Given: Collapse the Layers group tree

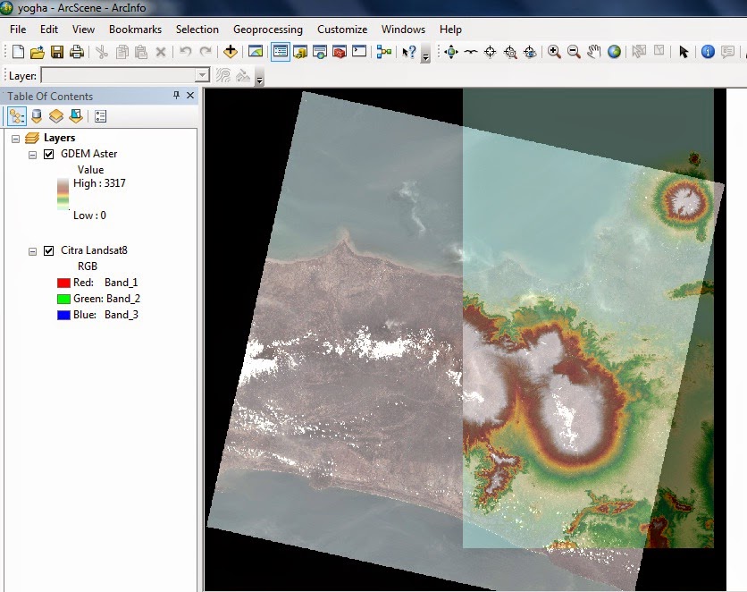Looking at the screenshot, I should pos(16,139).
